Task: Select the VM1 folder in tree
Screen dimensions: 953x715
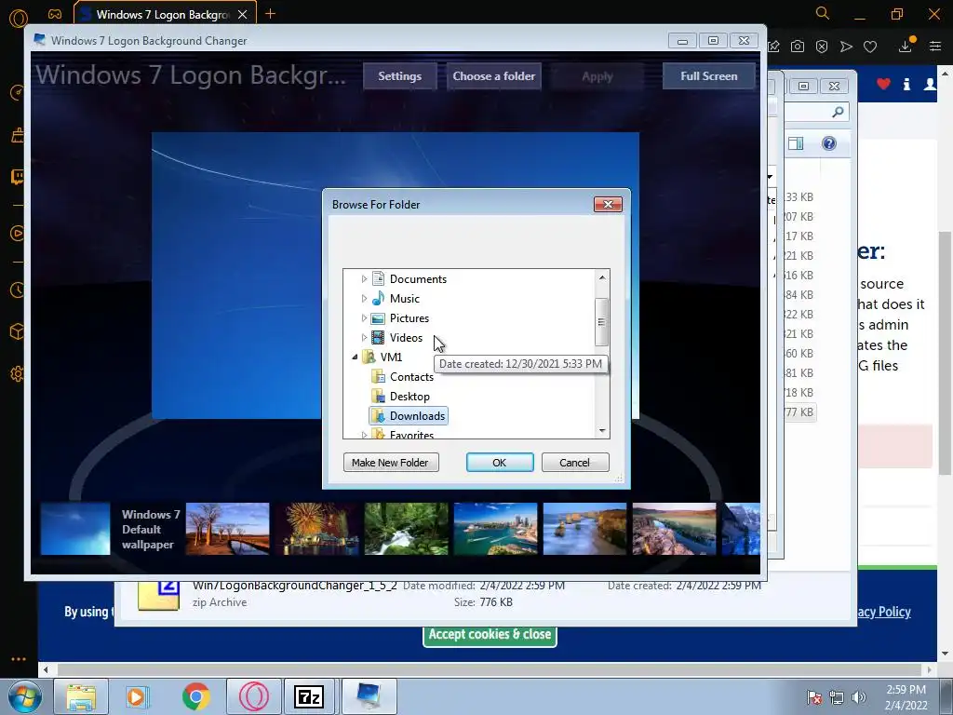Action: coord(391,357)
